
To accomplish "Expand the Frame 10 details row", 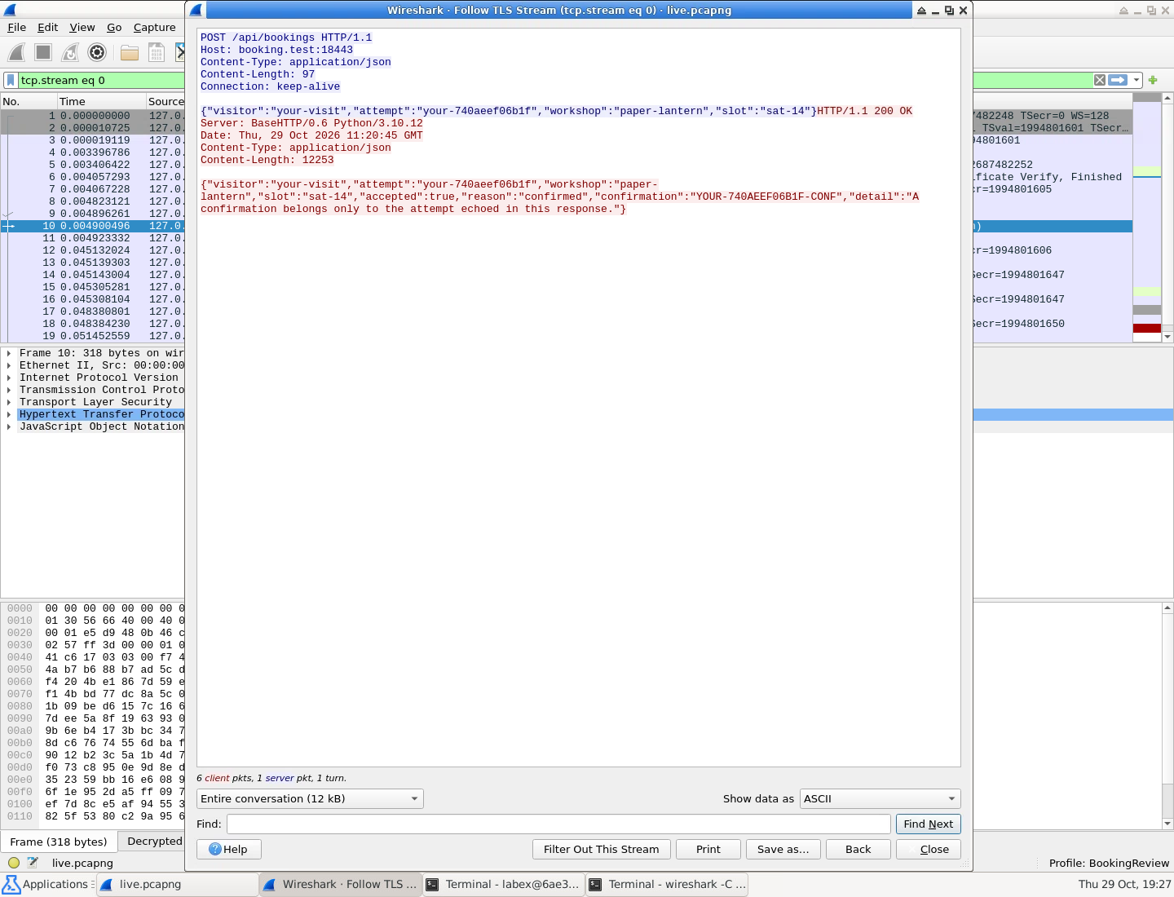I will pyautogui.click(x=9, y=353).
